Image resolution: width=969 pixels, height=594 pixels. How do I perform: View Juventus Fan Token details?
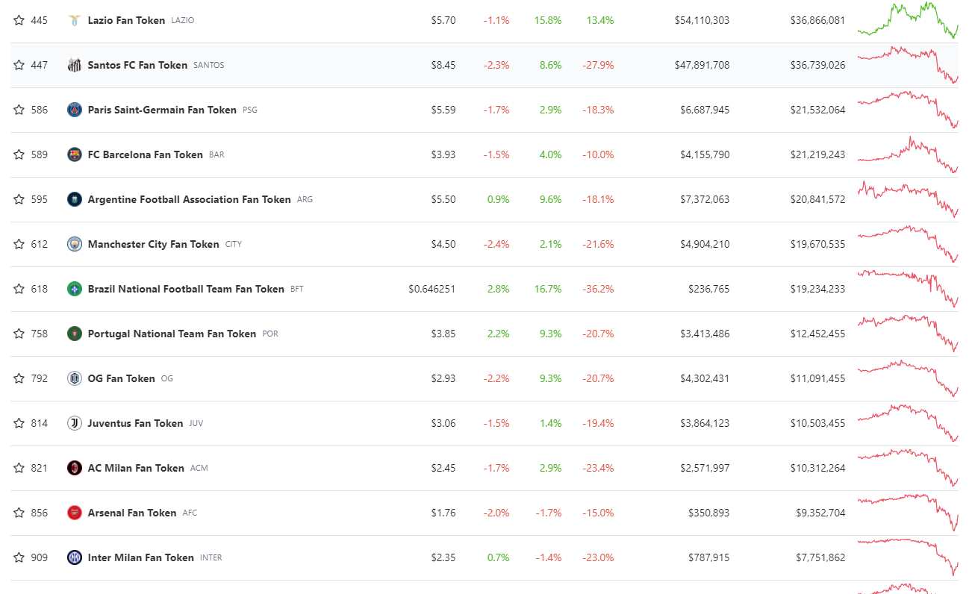tap(135, 423)
